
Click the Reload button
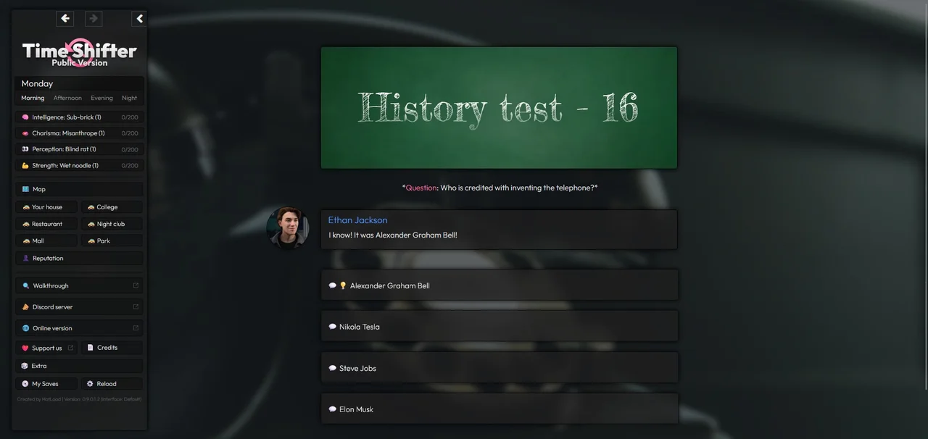tap(111, 384)
